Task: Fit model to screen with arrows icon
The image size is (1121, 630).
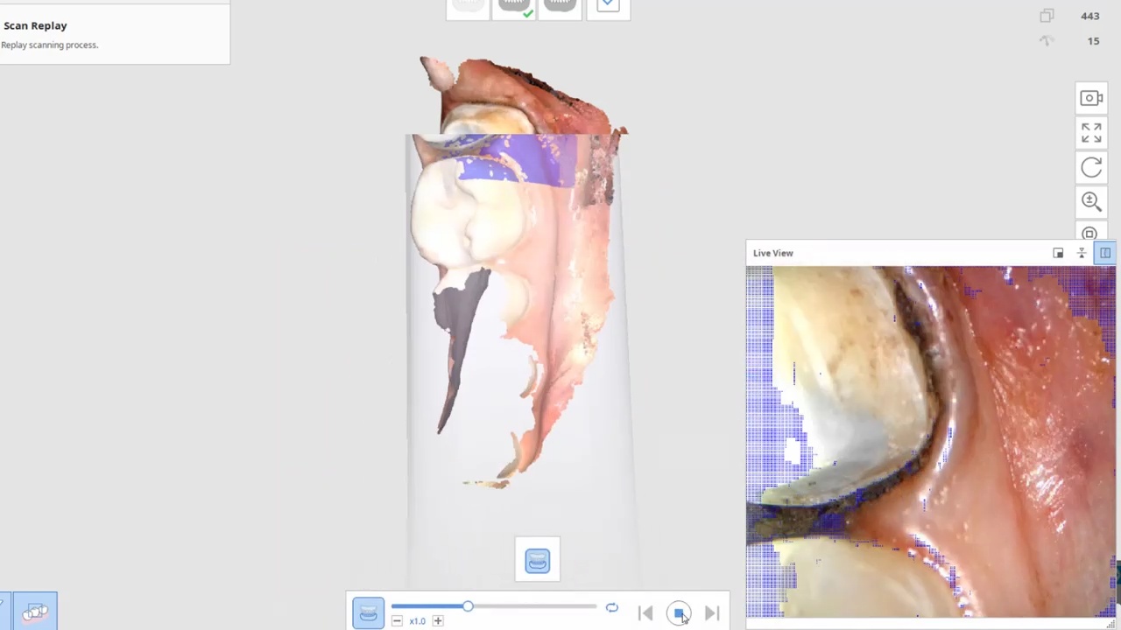Action: click(x=1091, y=132)
